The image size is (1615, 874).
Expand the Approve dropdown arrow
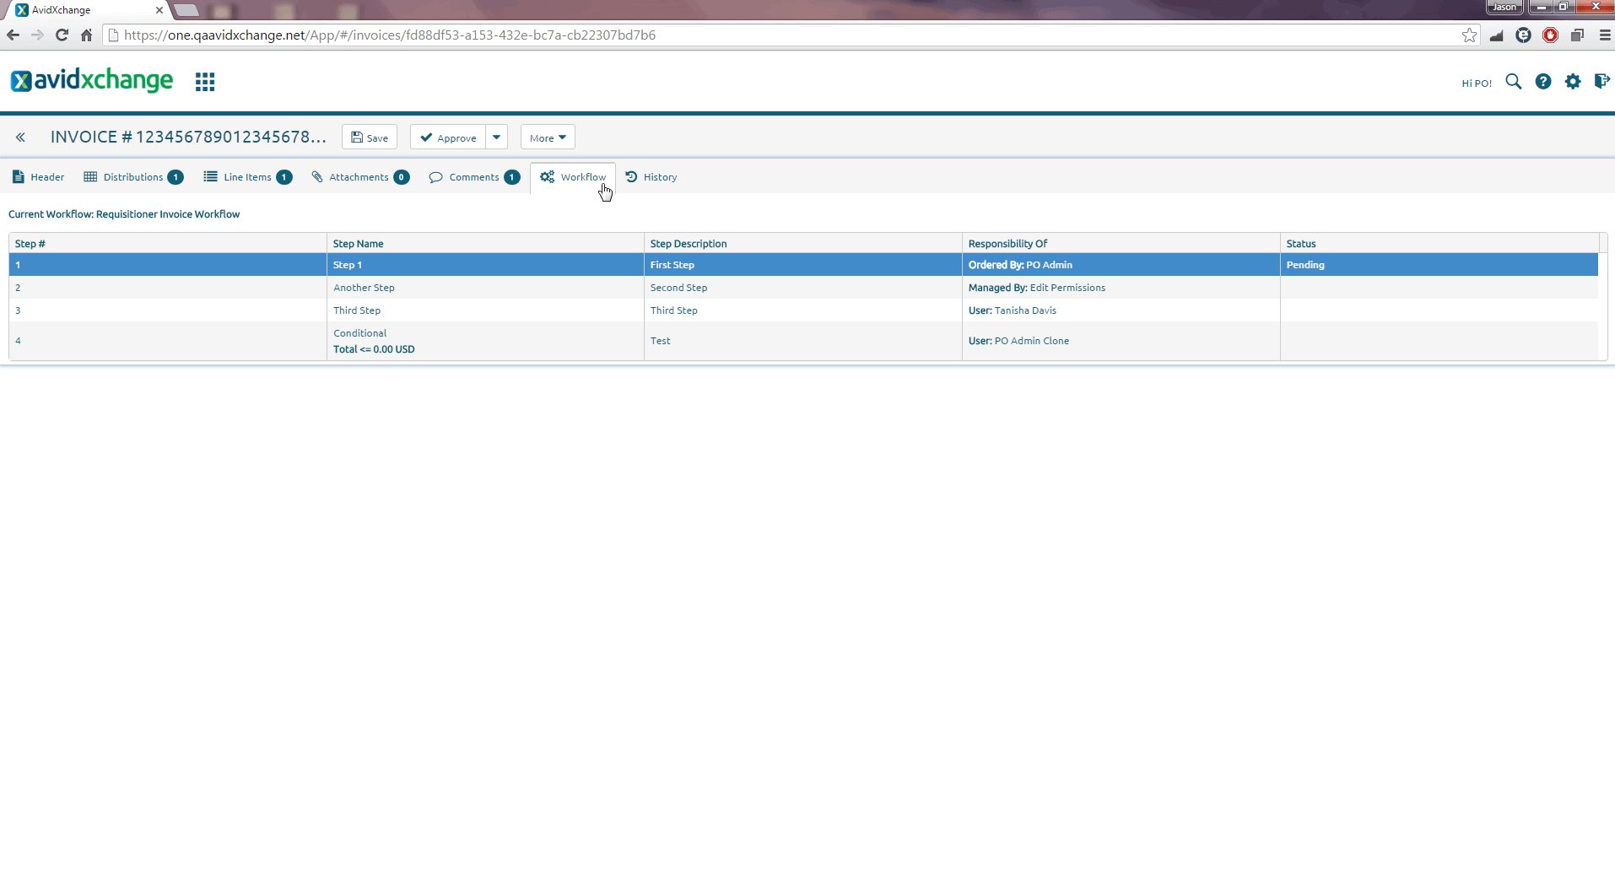497,138
